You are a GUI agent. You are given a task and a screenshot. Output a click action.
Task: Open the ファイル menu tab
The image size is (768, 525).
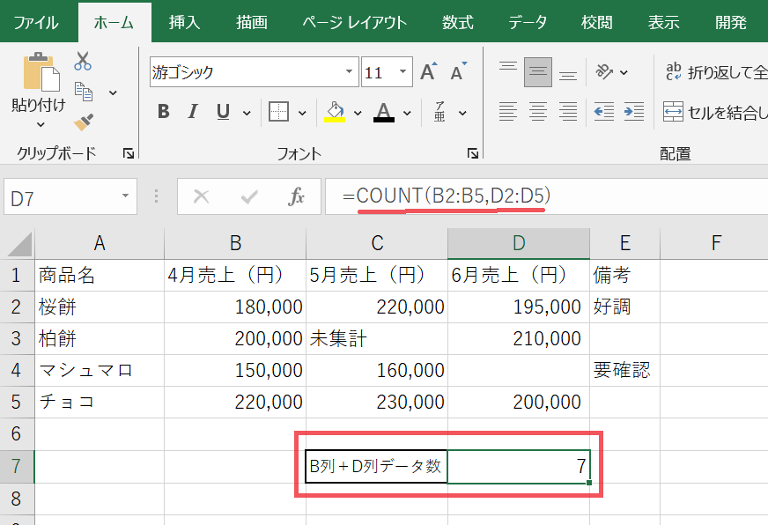37,22
